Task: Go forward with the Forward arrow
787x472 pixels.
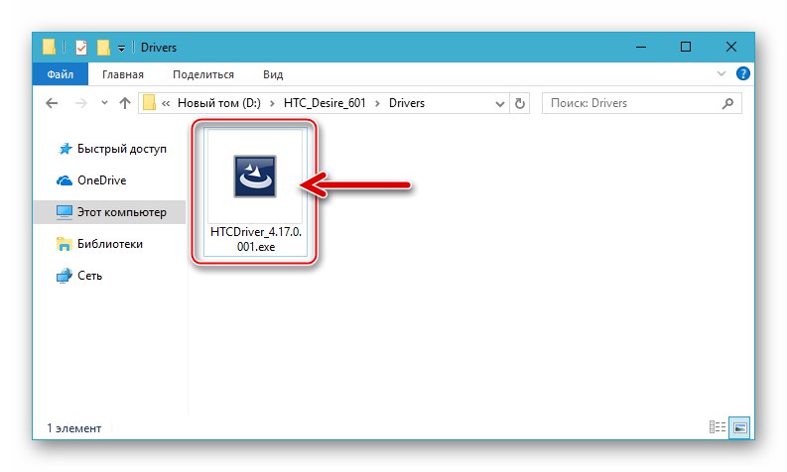Action: 80,103
